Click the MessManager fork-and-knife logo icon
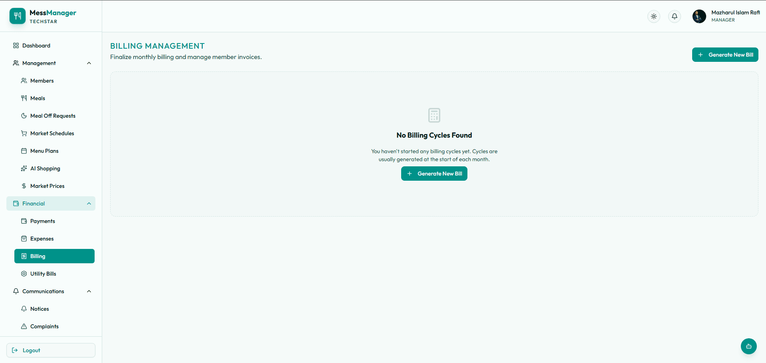766x363 pixels. click(18, 16)
